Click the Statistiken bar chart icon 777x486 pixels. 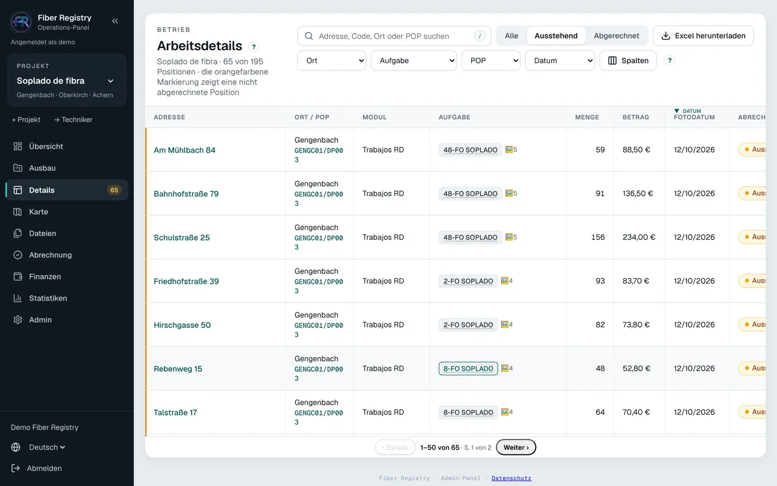coord(18,298)
